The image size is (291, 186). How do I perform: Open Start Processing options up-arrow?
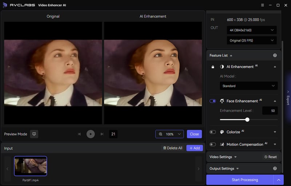[279, 180]
